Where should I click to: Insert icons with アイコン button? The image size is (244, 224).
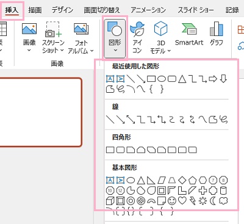coord(137,38)
